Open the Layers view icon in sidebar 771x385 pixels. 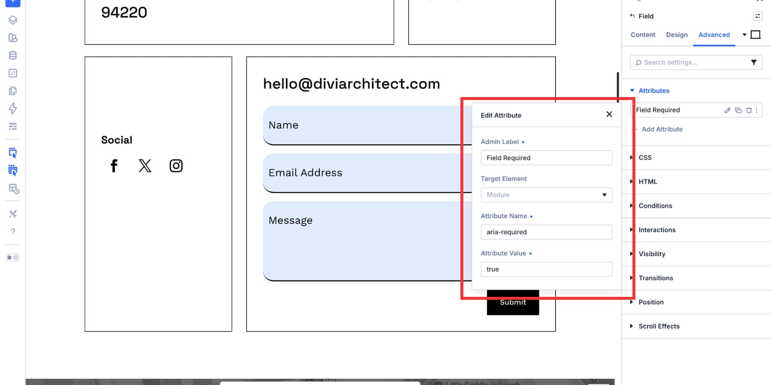13,20
